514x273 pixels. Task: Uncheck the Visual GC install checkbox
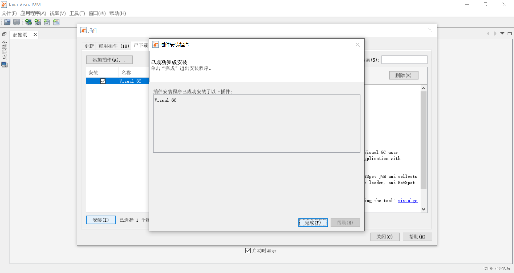[103, 81]
